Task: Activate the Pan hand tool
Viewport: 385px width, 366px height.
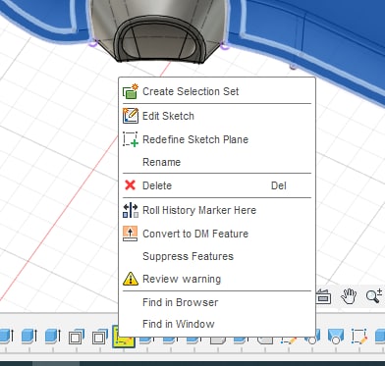Action: 349,296
